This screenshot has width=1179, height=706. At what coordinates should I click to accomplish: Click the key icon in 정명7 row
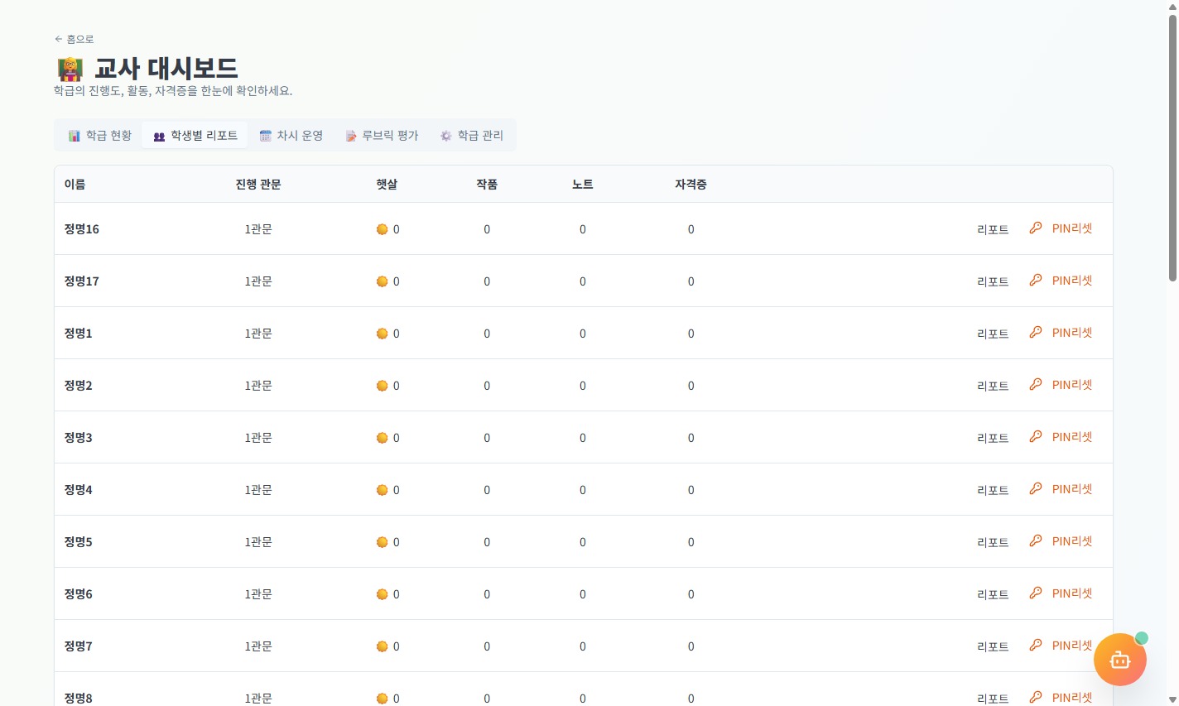1036,645
